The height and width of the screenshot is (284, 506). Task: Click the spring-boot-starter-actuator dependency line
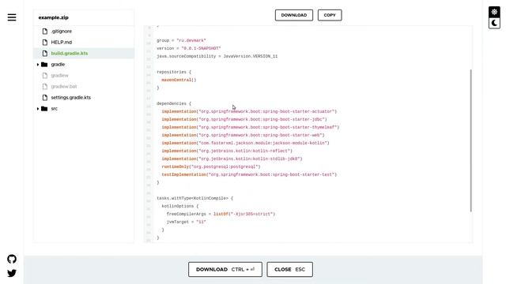(249, 111)
